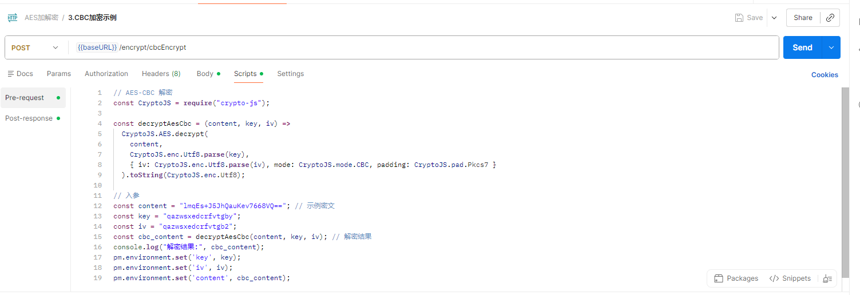Expand the Send button arrow menu
This screenshot has width=860, height=295.
coord(831,47)
